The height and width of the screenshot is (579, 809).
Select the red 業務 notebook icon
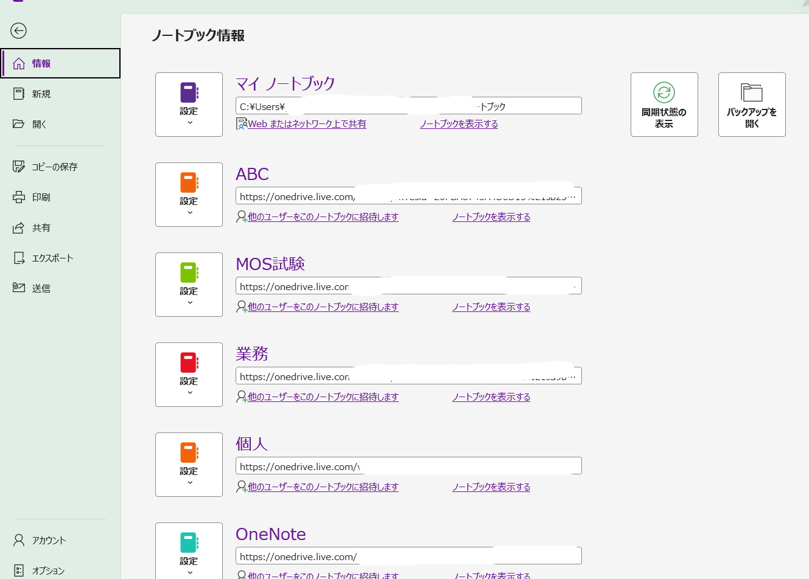click(189, 360)
